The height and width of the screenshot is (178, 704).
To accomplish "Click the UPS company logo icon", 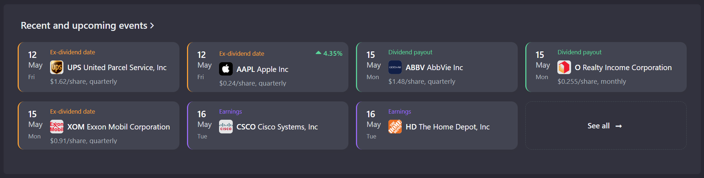I will click(57, 67).
